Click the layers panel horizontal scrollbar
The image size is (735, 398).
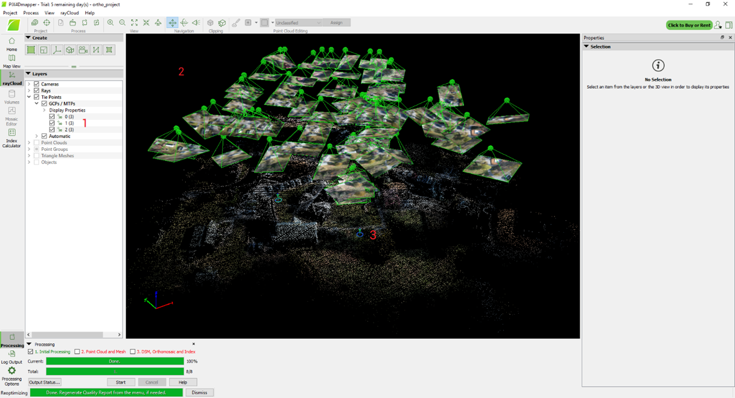coord(72,335)
